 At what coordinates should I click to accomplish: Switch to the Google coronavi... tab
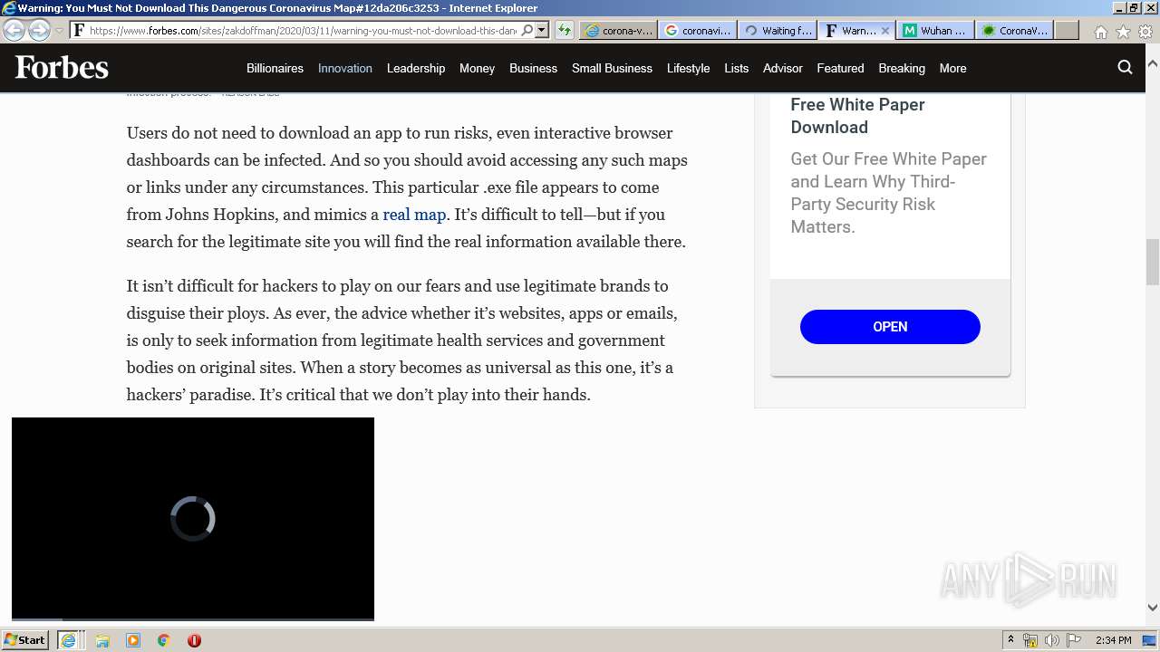pyautogui.click(x=698, y=30)
